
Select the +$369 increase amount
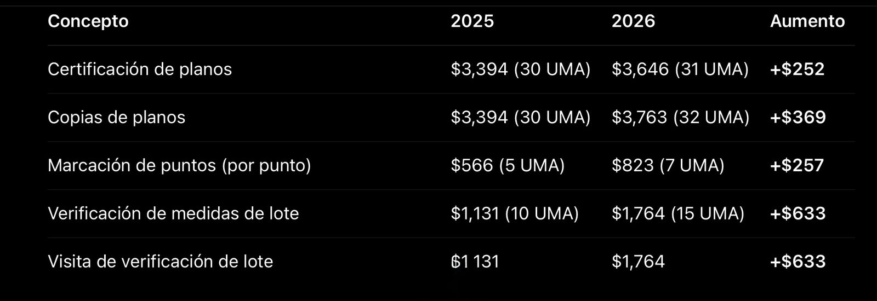(798, 118)
